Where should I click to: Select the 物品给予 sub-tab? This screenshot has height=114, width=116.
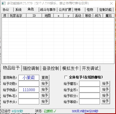coord(11,68)
